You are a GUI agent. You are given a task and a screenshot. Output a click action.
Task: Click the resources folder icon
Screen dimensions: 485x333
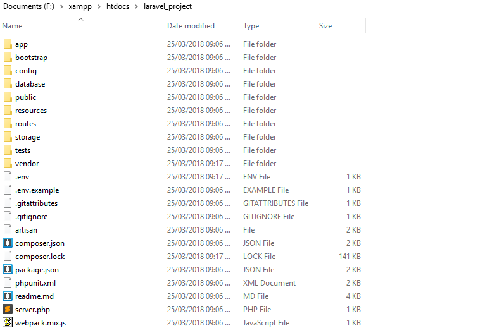pyautogui.click(x=8, y=110)
